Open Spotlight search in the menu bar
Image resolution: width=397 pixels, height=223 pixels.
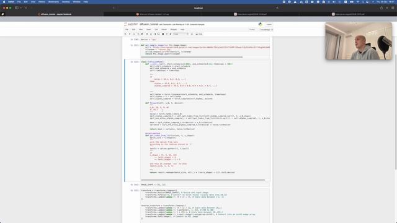click(x=363, y=2)
